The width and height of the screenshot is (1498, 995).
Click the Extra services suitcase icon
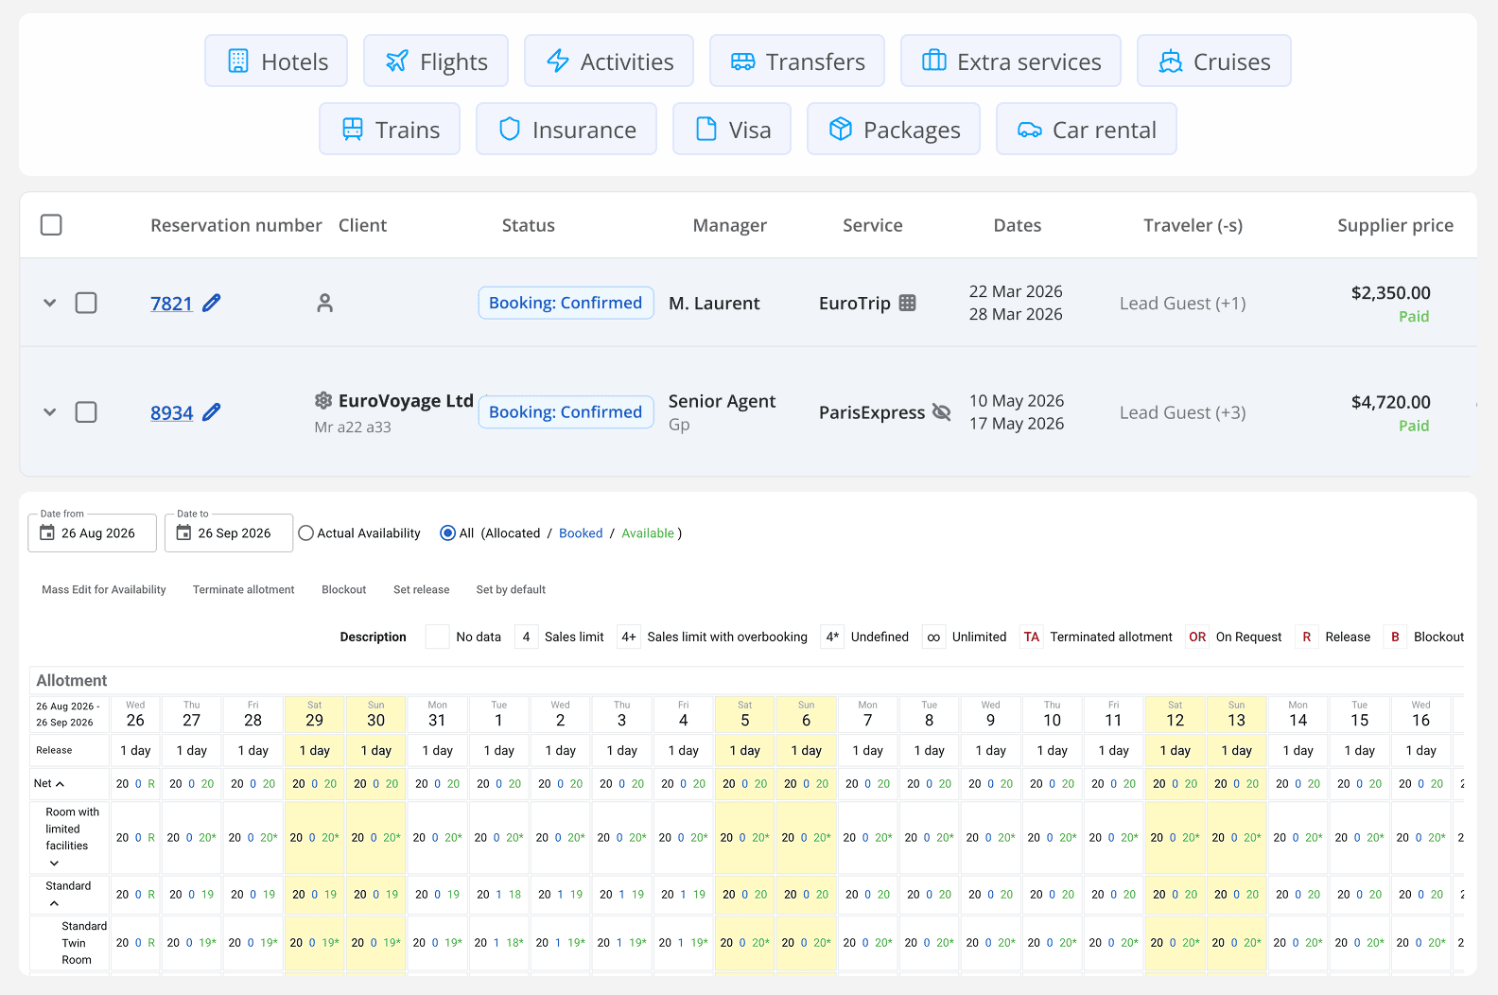(x=934, y=61)
